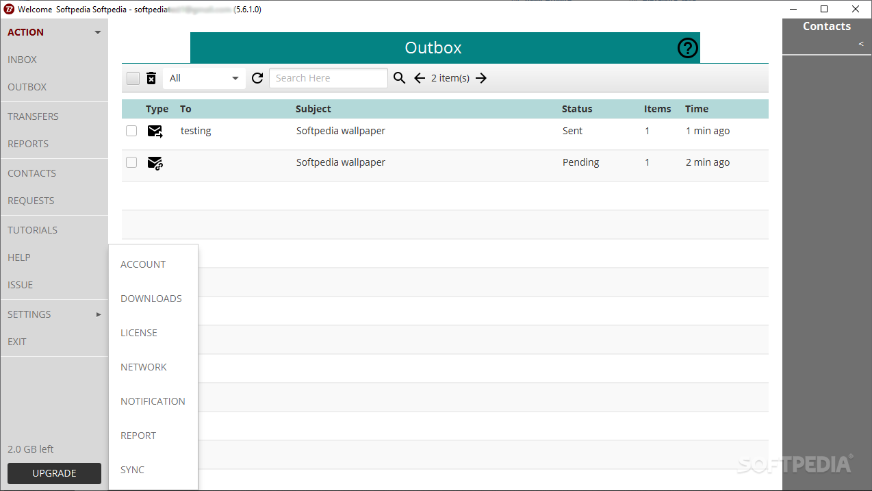
Task: Sort by Subject column header
Action: click(313, 109)
